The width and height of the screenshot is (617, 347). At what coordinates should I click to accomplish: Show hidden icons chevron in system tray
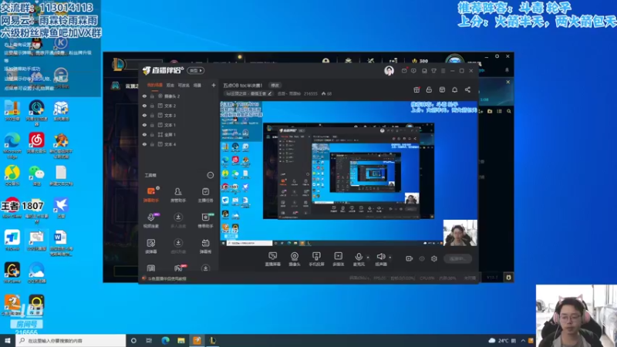tap(523, 341)
